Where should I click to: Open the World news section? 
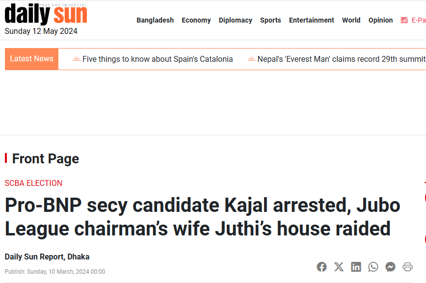[x=351, y=20]
